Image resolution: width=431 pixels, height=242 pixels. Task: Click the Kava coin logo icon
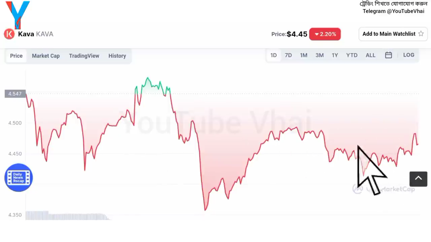9,34
